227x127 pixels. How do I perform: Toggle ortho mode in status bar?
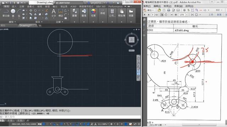[x=58, y=124]
